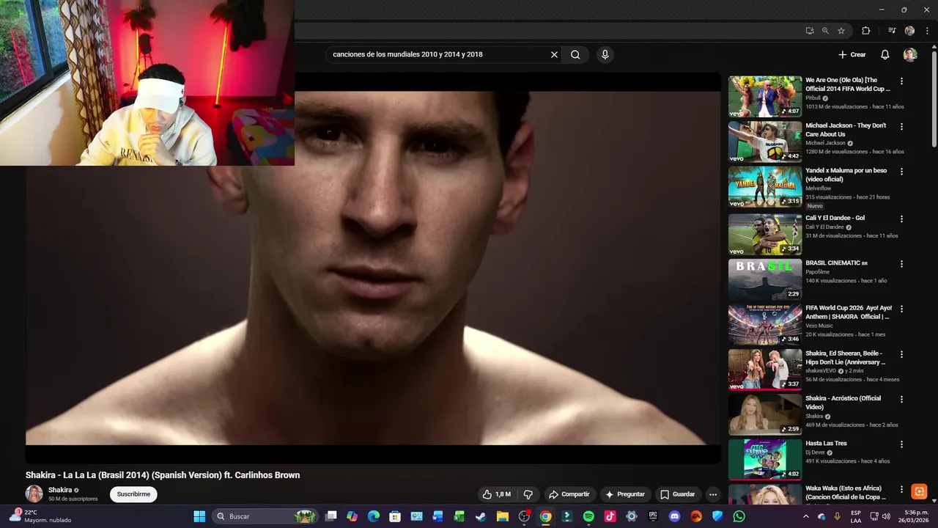Open options menu for BRASIL CINEMATIC video
This screenshot has height=528, width=938.
point(901,264)
